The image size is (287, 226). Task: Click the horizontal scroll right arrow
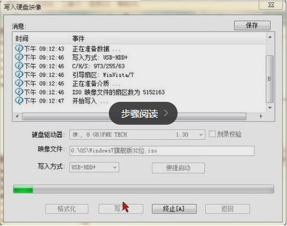point(261,116)
